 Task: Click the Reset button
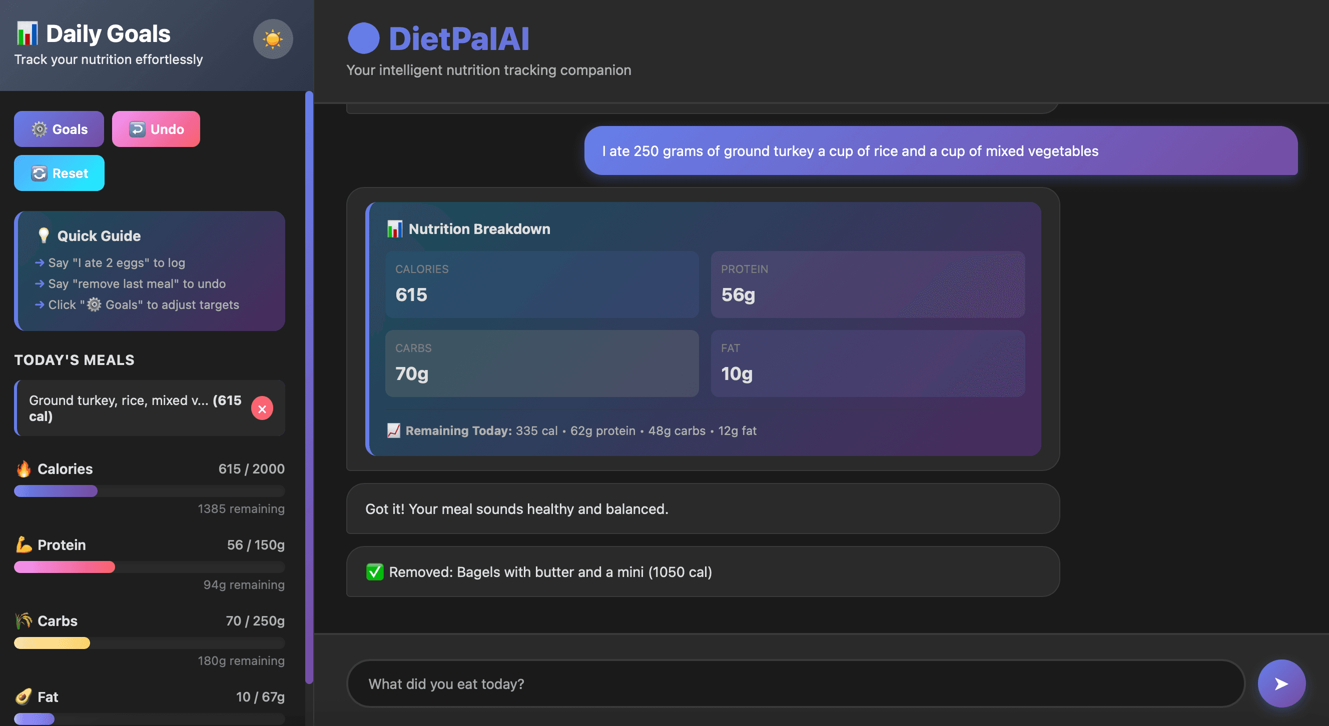click(x=59, y=172)
